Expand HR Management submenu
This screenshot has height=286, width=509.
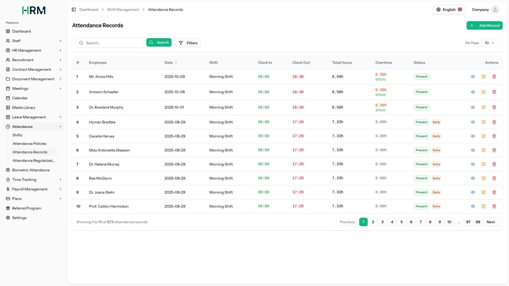[x=34, y=50]
